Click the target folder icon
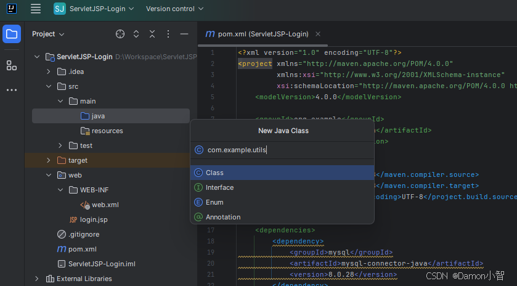The width and height of the screenshot is (517, 286). [x=62, y=160]
